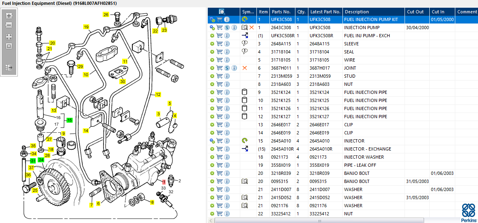Click the book-search symbol on WASHER 2415D052 row
The image size is (478, 223).
[x=245, y=198]
